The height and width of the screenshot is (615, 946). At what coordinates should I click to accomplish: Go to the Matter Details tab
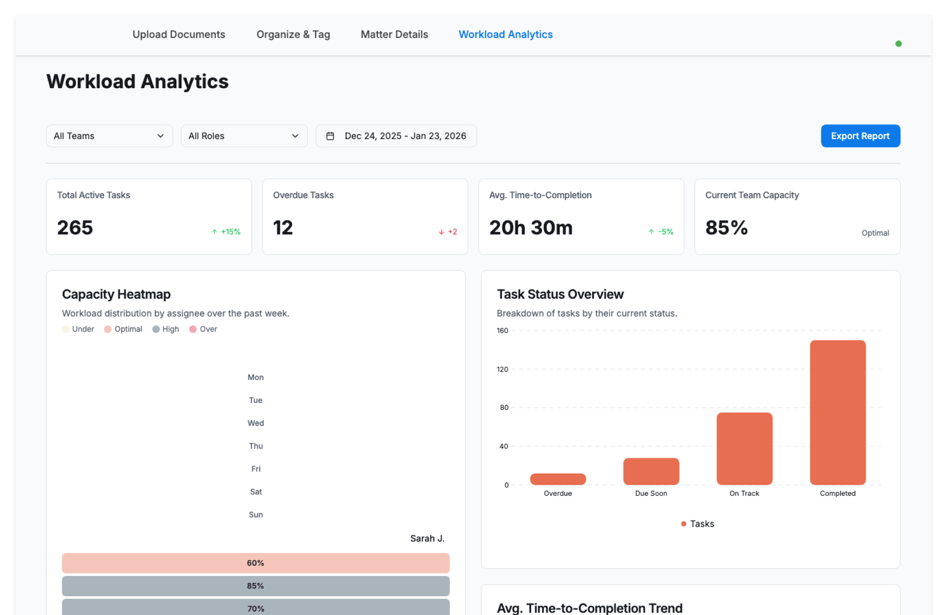pos(394,34)
